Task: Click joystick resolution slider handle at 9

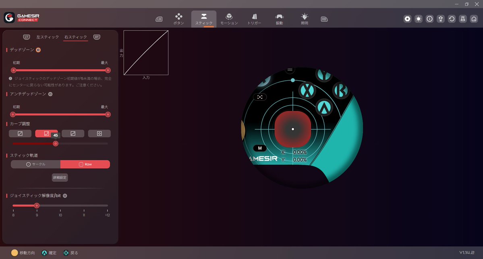Action: point(37,206)
